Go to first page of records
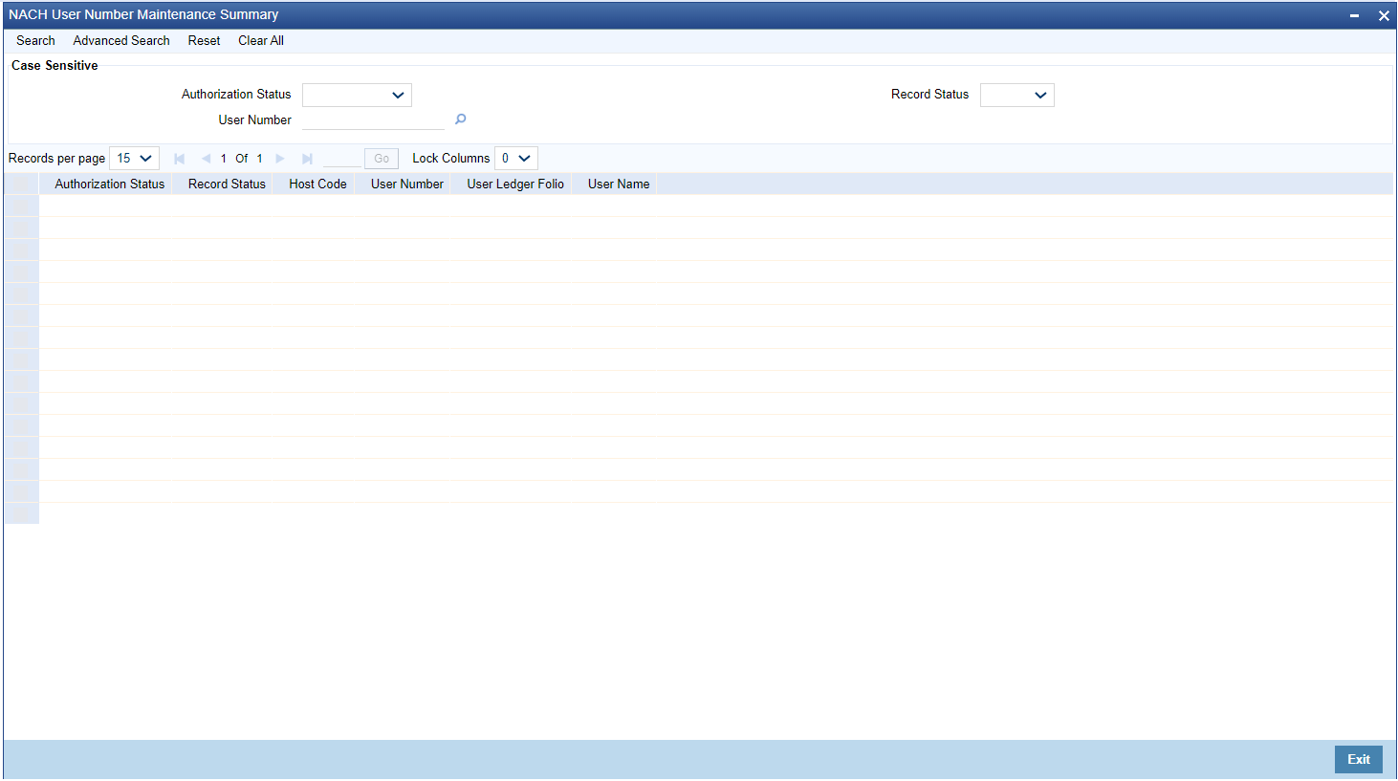 [x=179, y=159]
